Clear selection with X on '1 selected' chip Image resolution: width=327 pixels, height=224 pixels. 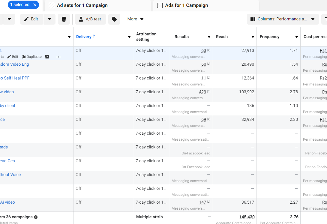tap(35, 5)
